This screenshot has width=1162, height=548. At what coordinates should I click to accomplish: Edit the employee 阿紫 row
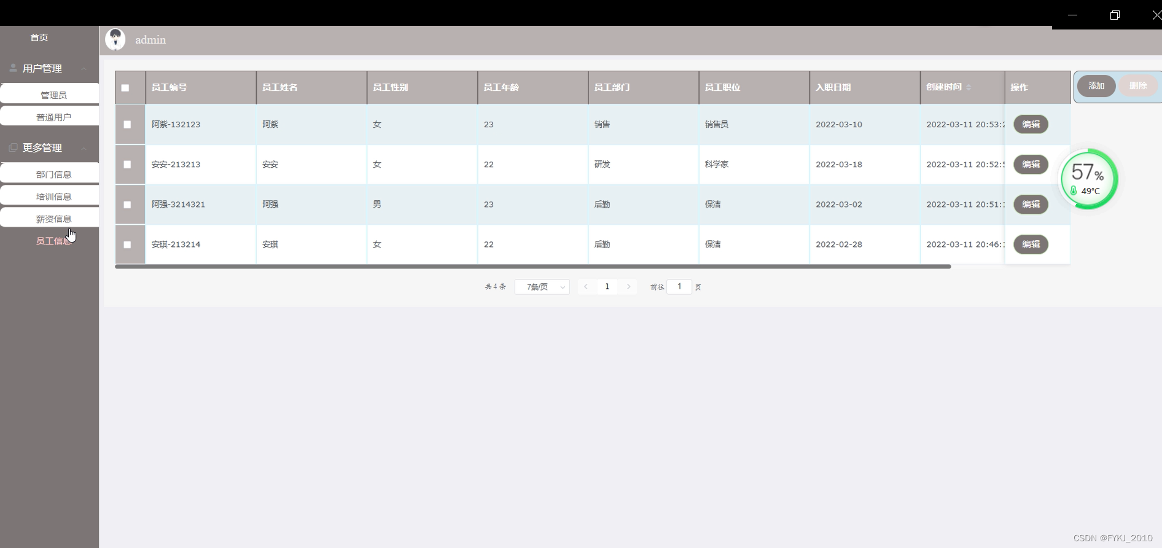point(1031,124)
